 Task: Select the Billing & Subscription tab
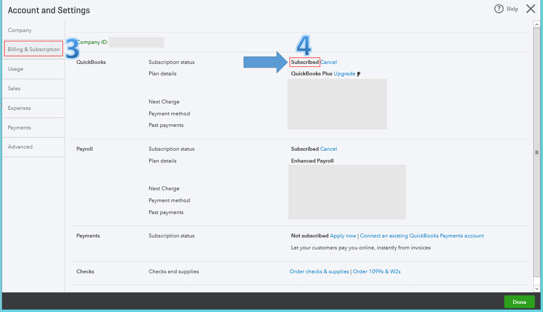tap(34, 49)
